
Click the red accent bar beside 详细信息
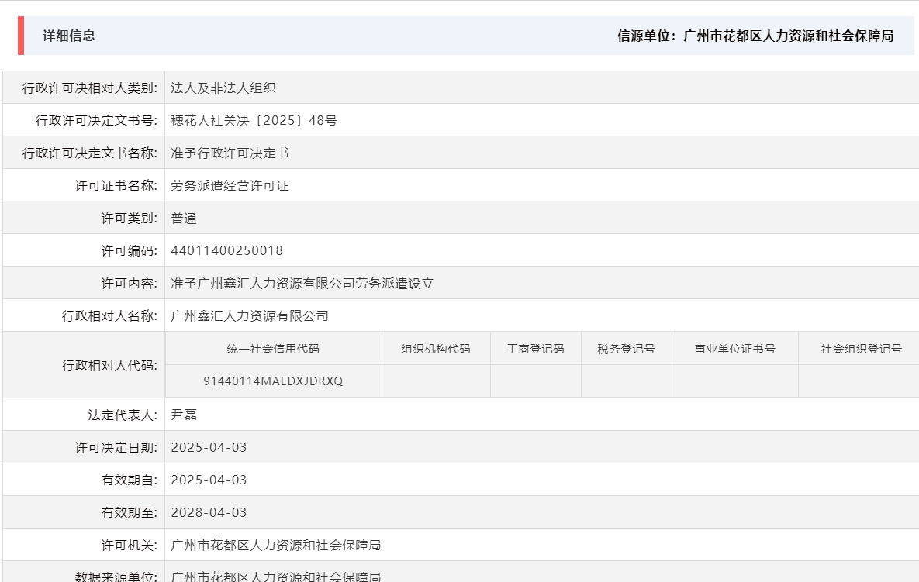[20, 34]
